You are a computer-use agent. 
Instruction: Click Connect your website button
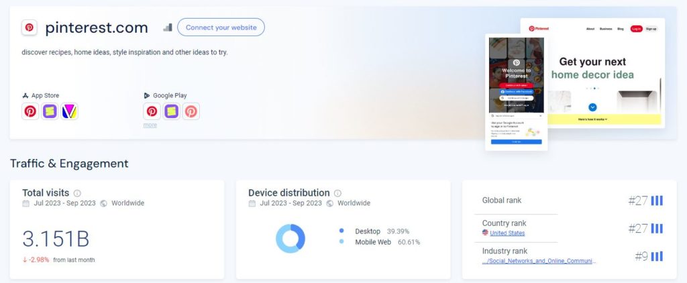coord(221,27)
